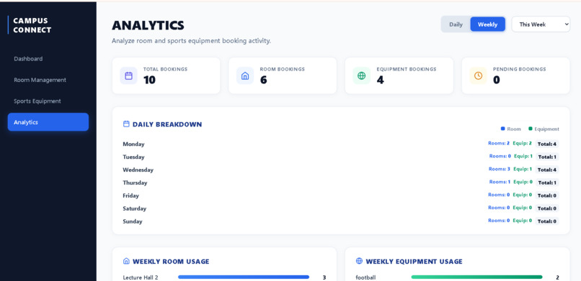Open the Sports Equipment page
This screenshot has height=281, width=581.
click(48, 101)
